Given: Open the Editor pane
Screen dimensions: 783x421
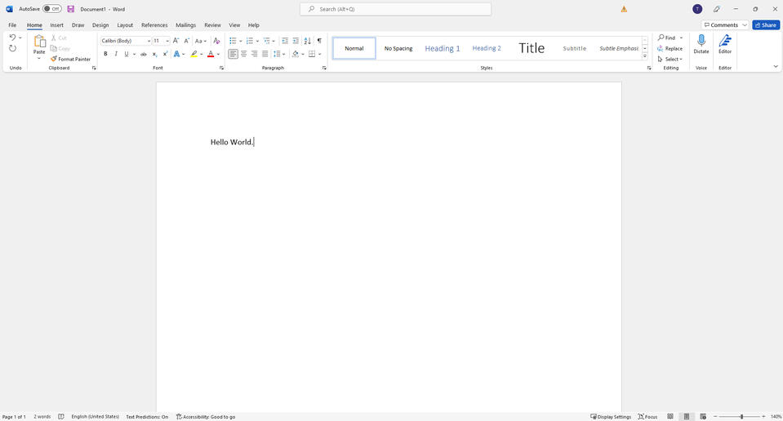Looking at the screenshot, I should 724,44.
